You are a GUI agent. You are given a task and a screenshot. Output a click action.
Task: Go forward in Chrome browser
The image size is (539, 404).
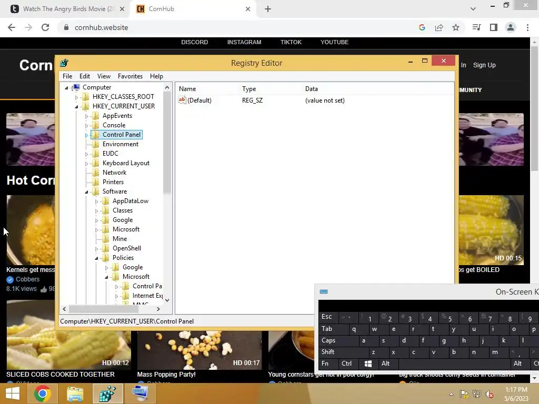coord(28,27)
